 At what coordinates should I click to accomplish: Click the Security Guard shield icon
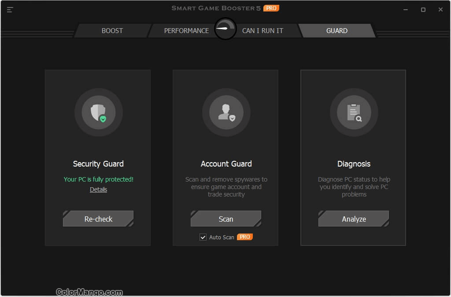click(98, 112)
